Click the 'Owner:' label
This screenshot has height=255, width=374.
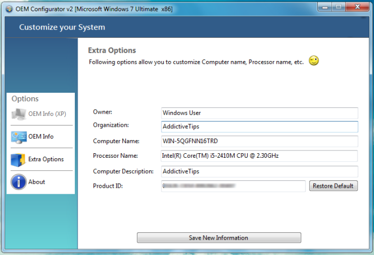[103, 111]
